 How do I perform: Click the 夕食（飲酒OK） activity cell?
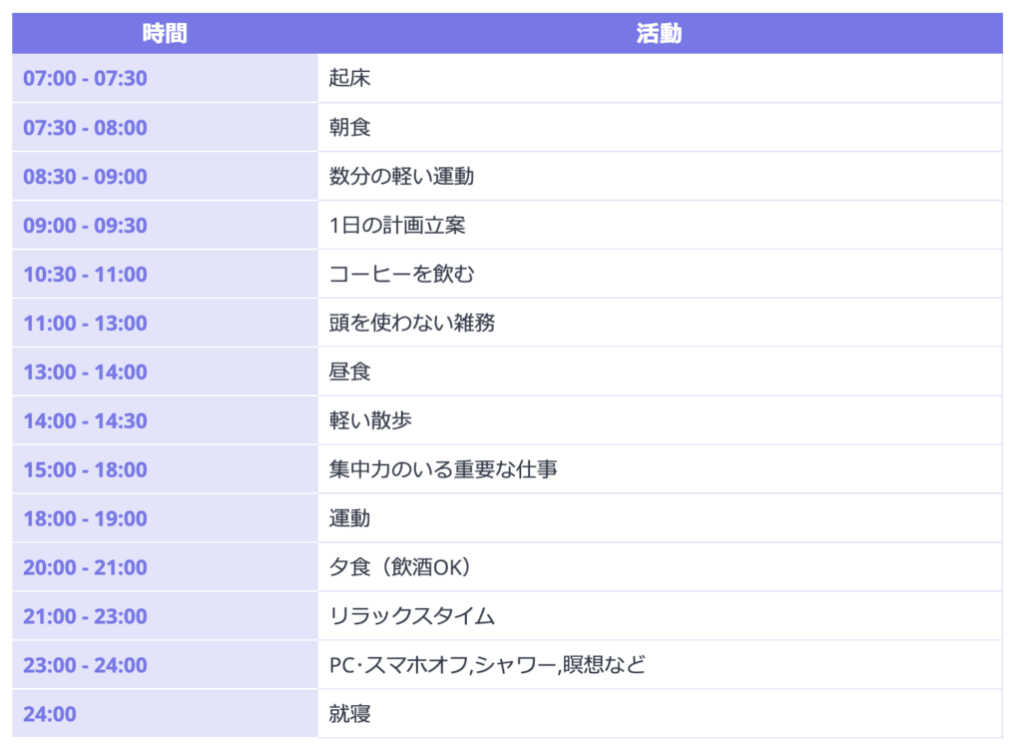[401, 567]
